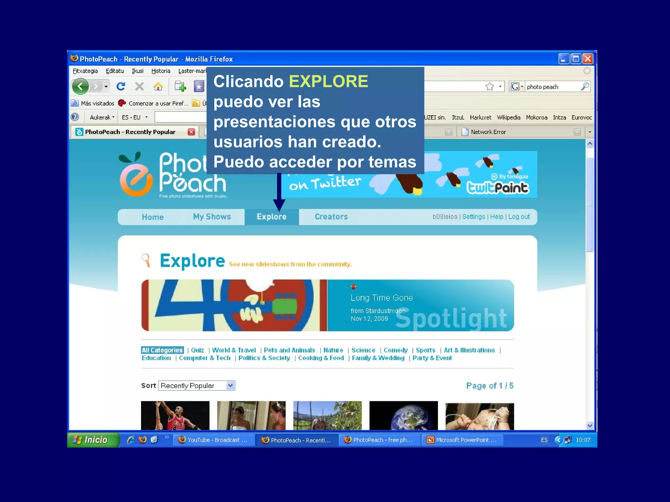Open the Fitxategia menu
This screenshot has width=670, height=502.
point(85,71)
